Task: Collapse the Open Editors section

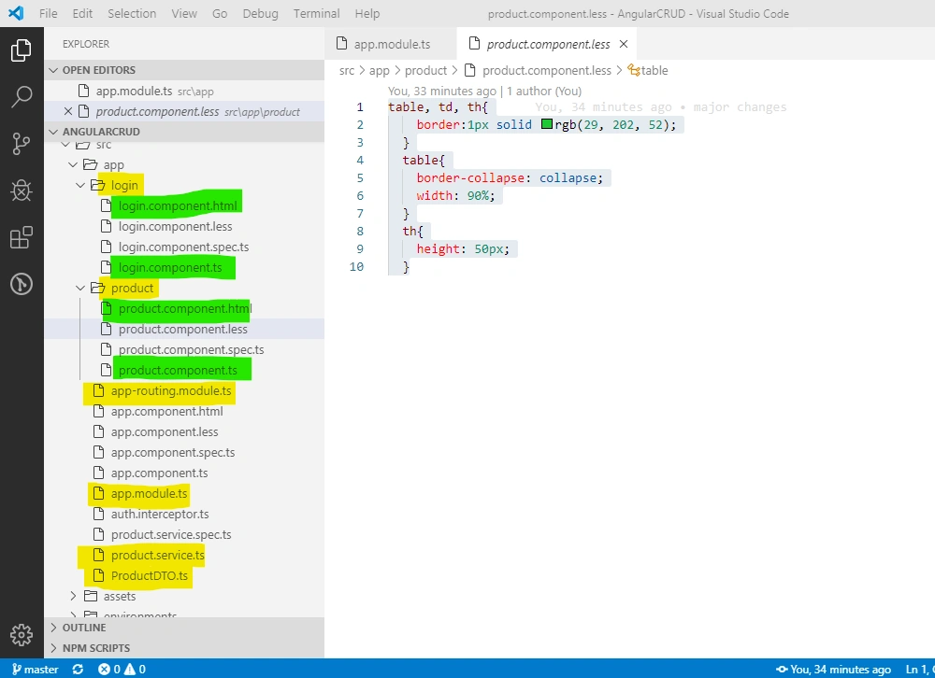Action: (x=53, y=70)
